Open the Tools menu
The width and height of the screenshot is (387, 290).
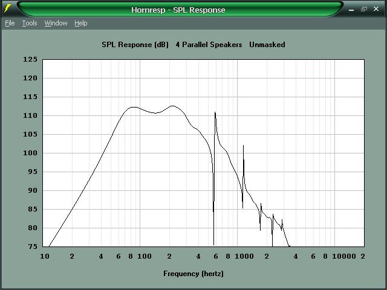tap(30, 23)
